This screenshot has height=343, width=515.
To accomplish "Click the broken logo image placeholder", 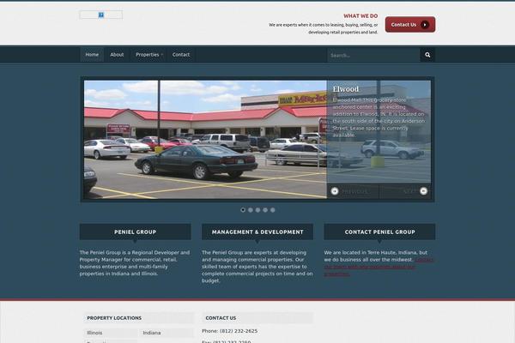I will pos(101,15).
